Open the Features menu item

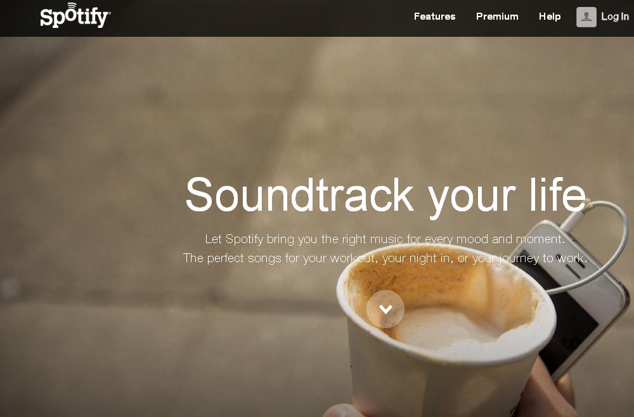coord(435,17)
